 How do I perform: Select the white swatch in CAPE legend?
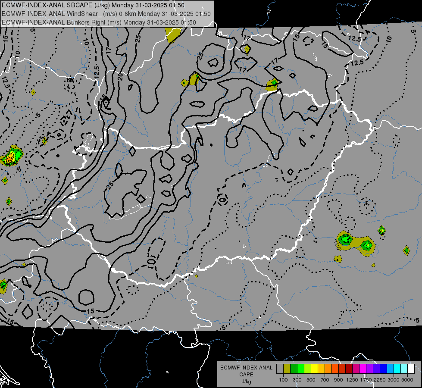(x=411, y=369)
